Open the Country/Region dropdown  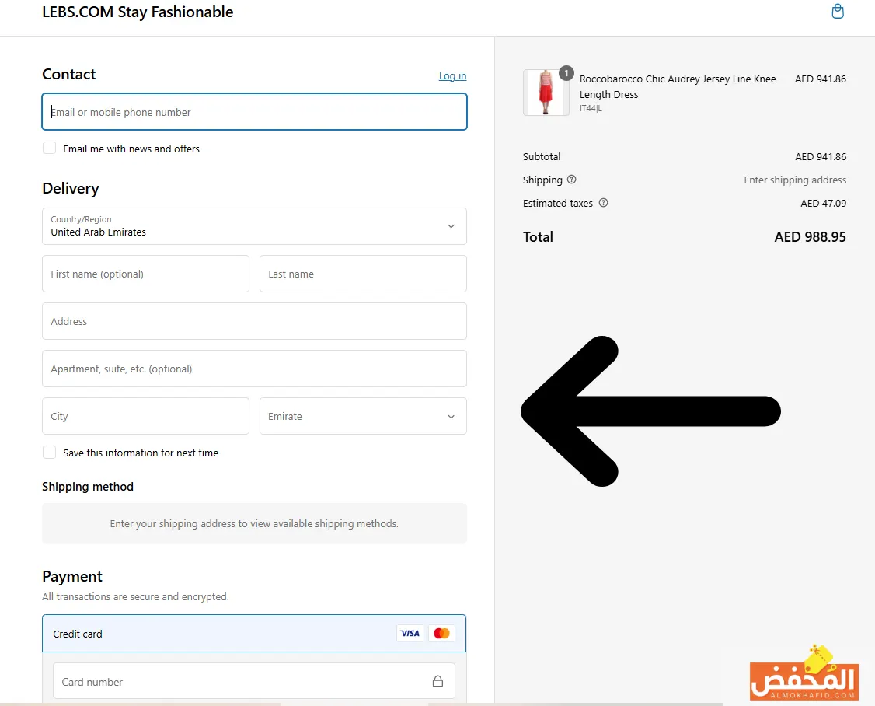(254, 226)
